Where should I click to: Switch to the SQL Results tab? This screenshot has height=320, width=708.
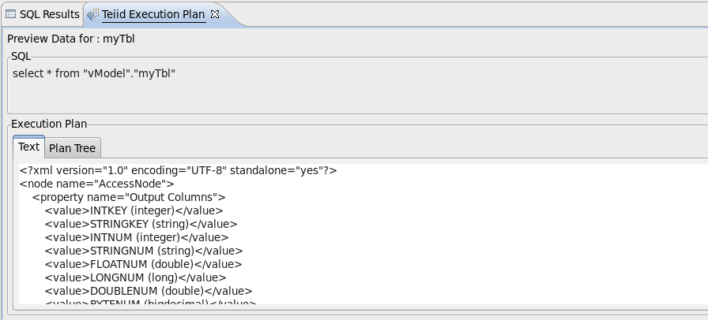(48, 14)
